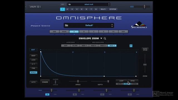This screenshot has width=178, height=100.
Task: Enable envelope LOOP
Action: coord(121,81)
